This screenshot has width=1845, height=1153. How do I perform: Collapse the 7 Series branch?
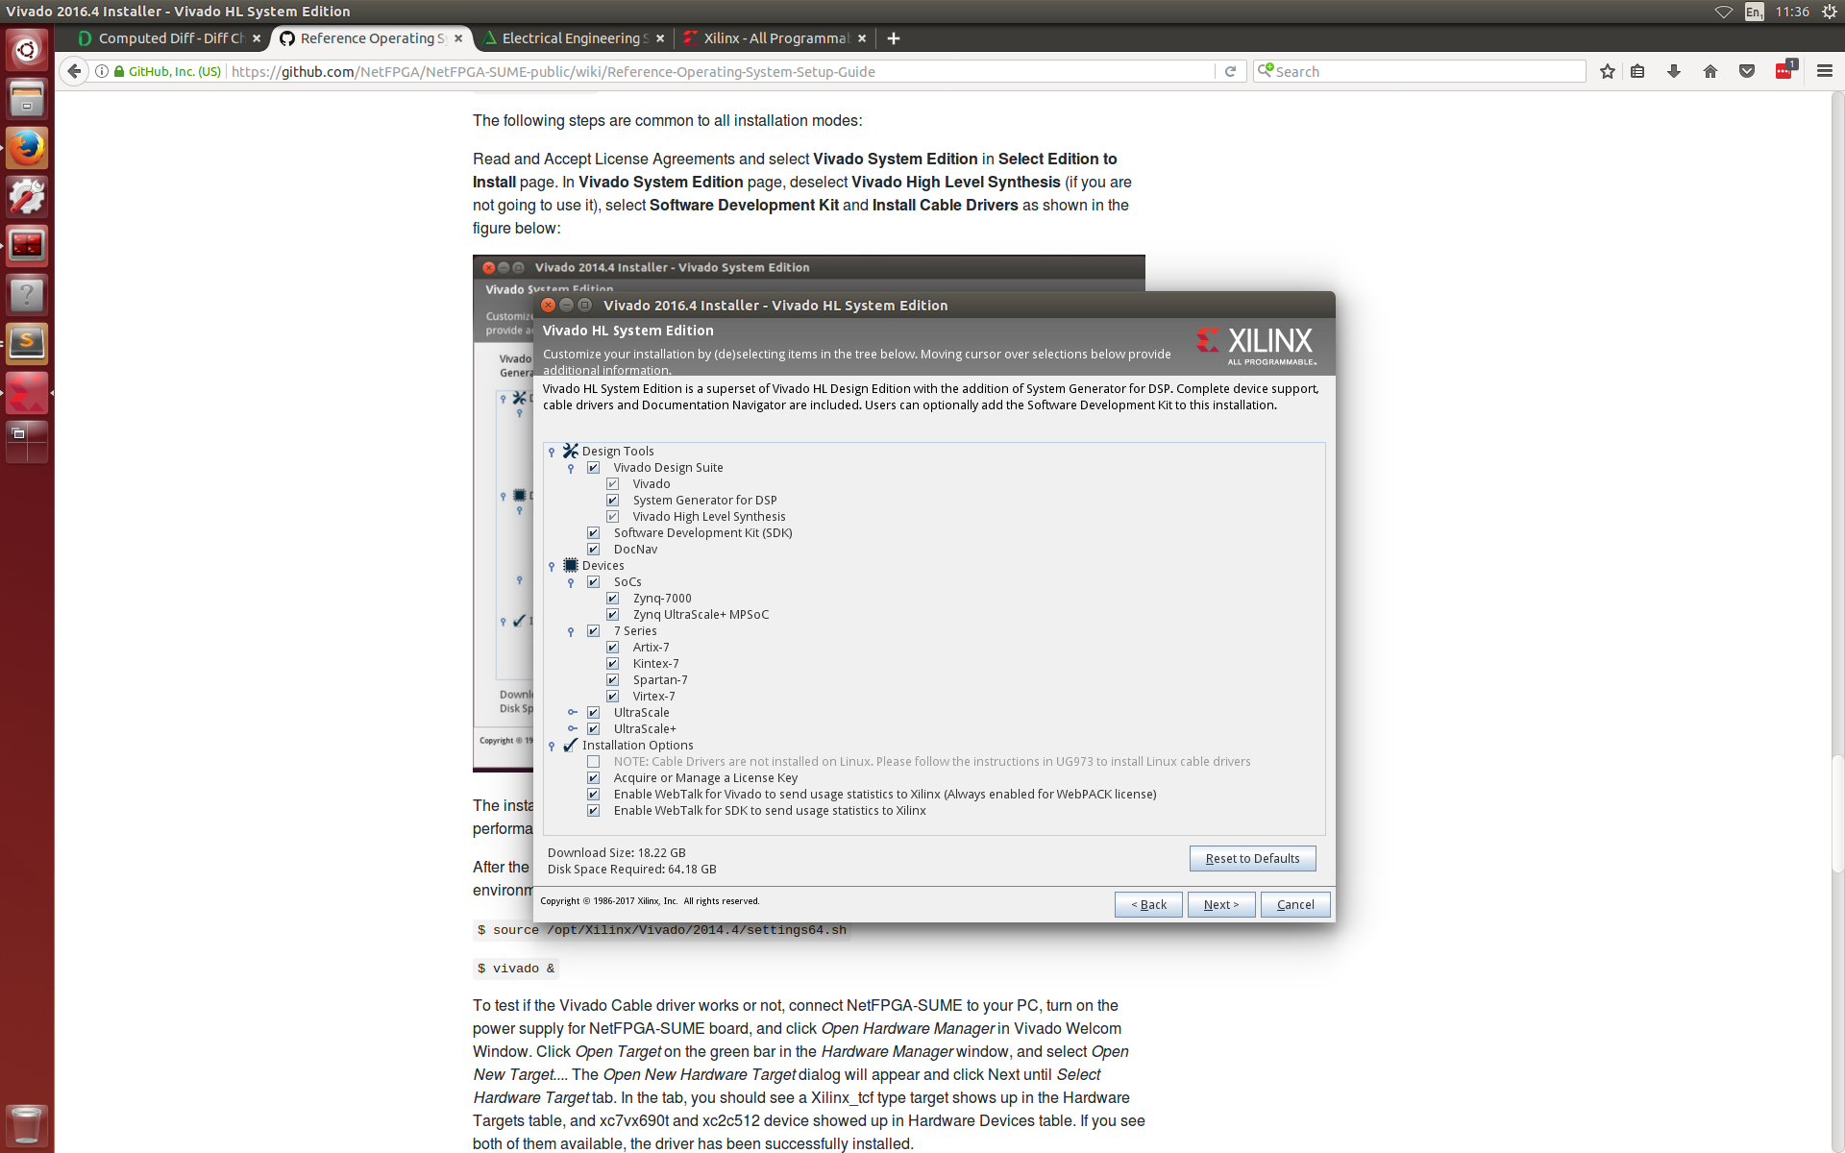tap(572, 631)
